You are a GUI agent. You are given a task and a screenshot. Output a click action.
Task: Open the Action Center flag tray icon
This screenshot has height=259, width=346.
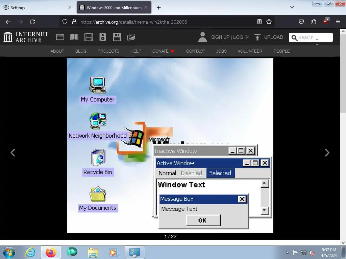coord(295,252)
